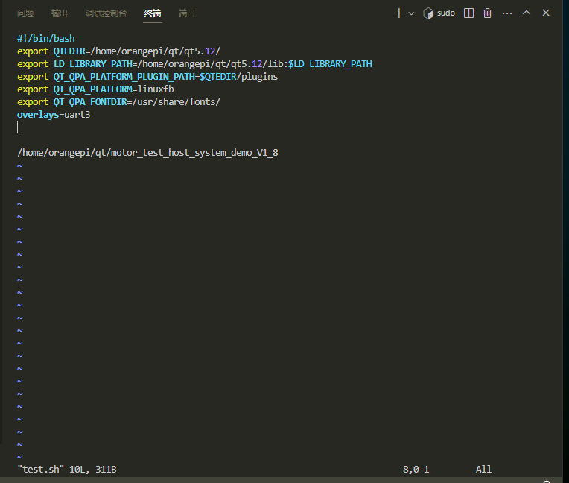
Task: Click the #!/bin/bash shebang line
Action: click(45, 39)
